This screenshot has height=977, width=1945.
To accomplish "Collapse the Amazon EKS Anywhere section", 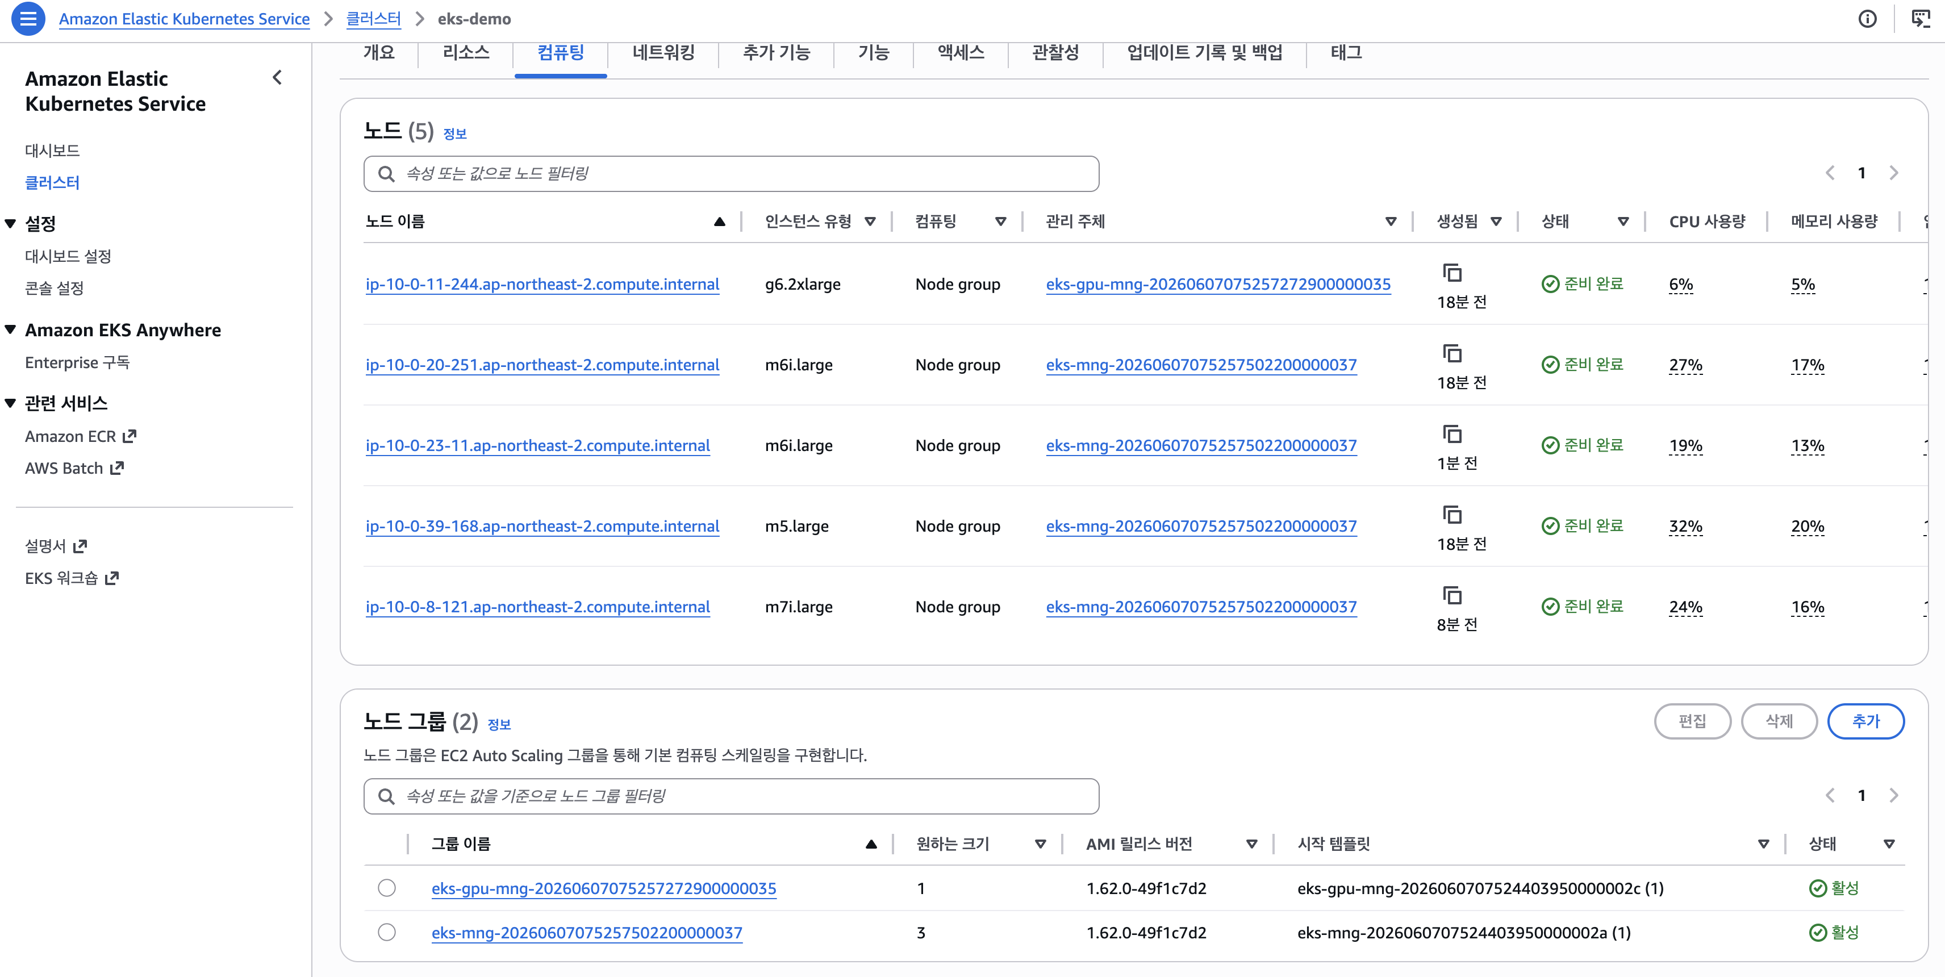I will tap(11, 330).
